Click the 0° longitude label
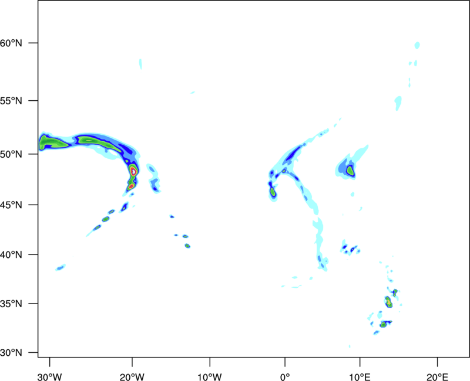The height and width of the screenshot is (381, 470). coord(285,377)
